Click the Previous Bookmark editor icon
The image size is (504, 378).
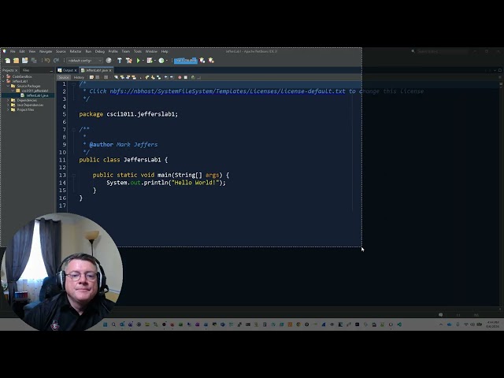click(147, 77)
